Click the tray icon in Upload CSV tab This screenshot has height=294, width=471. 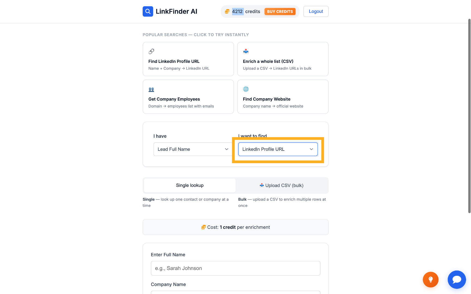pos(262,185)
